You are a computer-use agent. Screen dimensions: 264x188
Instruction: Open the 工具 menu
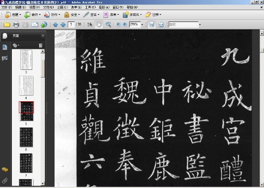[x=90, y=7]
